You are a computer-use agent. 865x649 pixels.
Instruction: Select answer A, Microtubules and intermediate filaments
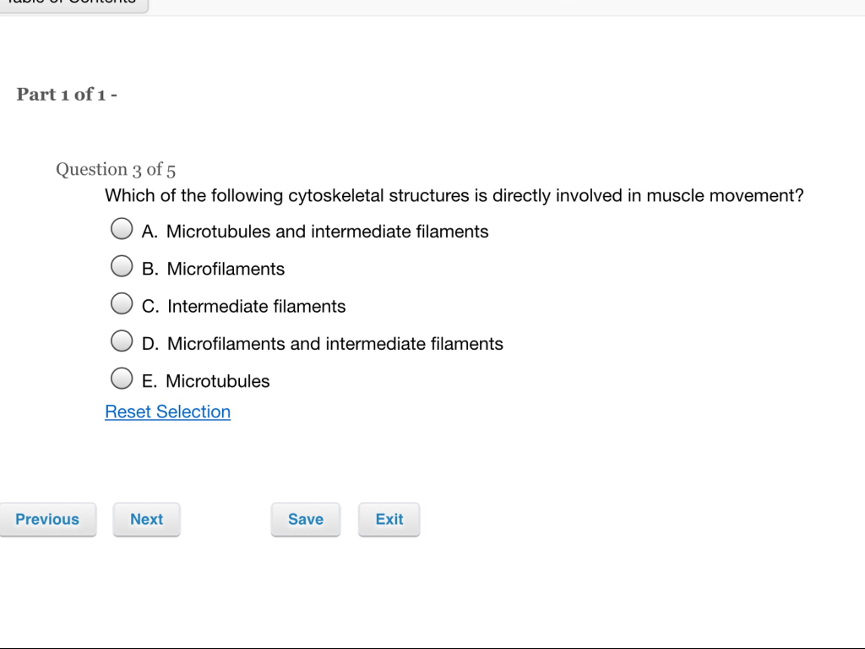pos(122,228)
